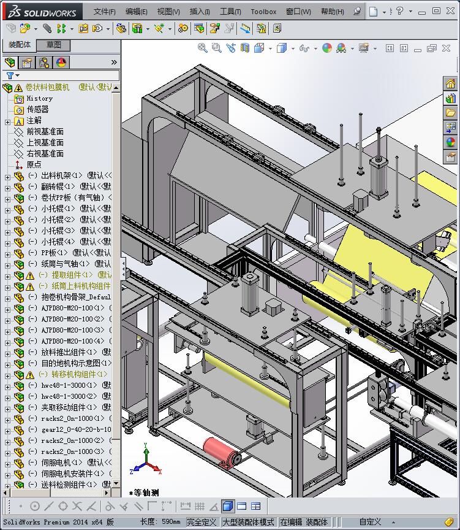Viewport: 460px width, 530px height.
Task: Click the Linear Component Pattern icon
Action: point(61,28)
